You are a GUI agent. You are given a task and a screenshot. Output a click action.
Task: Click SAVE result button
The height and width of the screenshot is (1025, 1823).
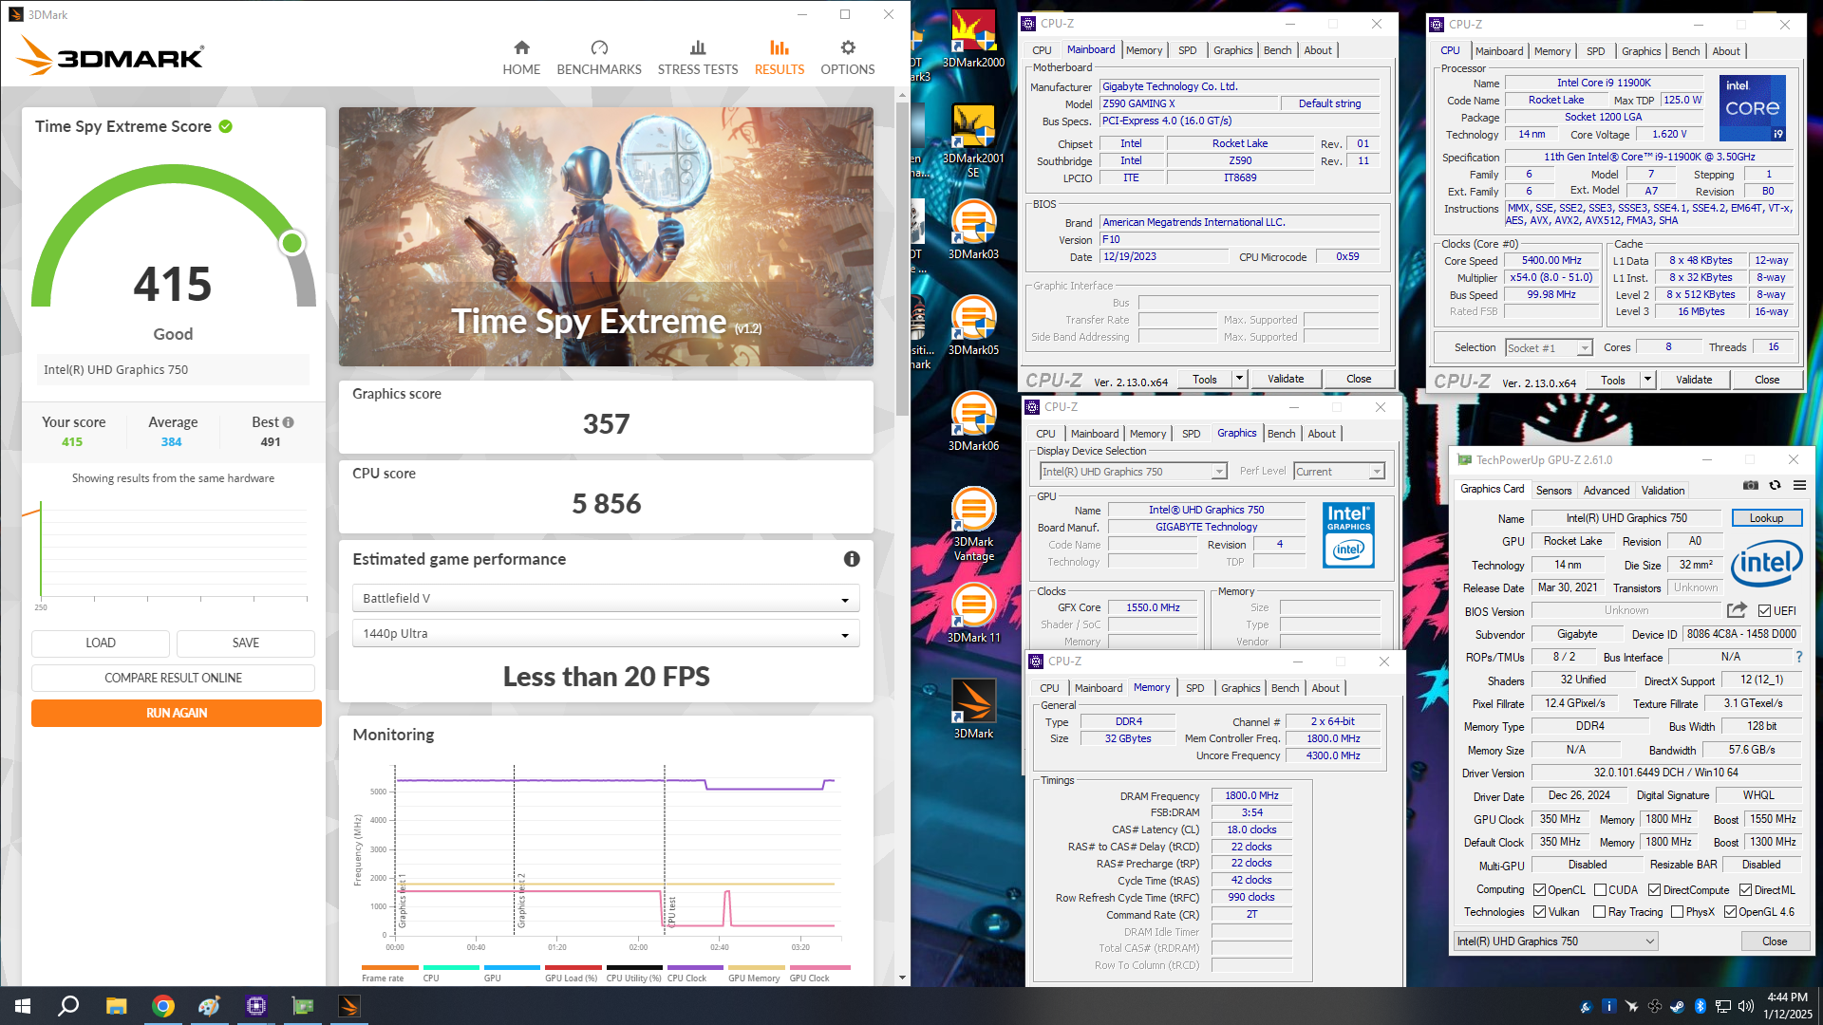click(x=246, y=643)
